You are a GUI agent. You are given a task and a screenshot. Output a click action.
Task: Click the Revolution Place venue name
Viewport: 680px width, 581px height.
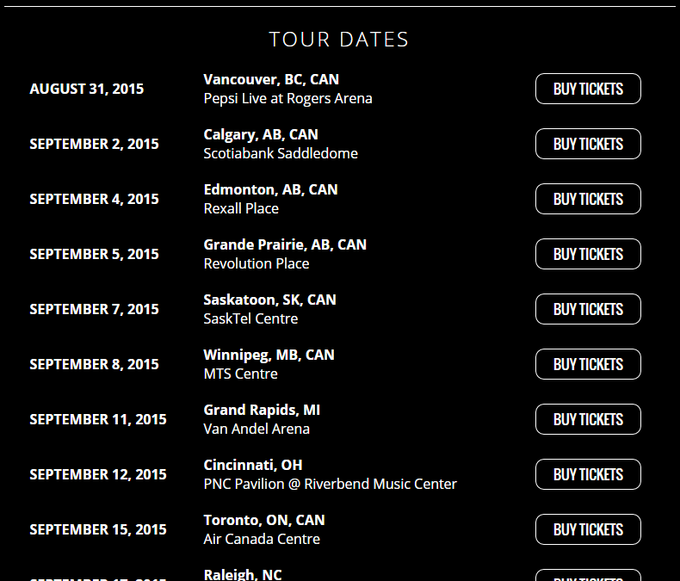(257, 263)
